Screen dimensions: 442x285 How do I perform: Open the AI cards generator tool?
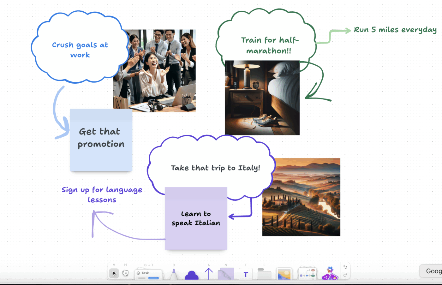coord(330,273)
